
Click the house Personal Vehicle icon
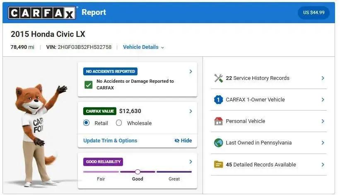(218, 121)
